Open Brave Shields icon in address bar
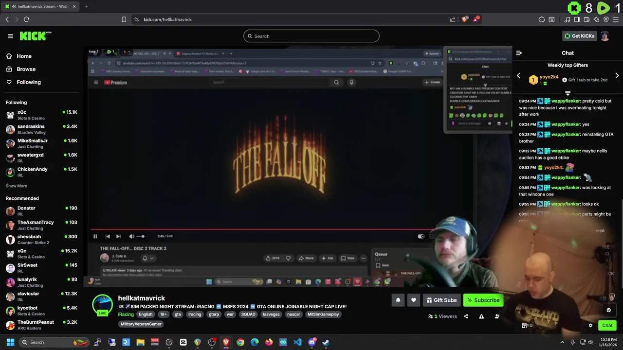 point(465,19)
